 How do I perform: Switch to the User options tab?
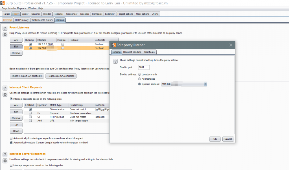point(143,14)
